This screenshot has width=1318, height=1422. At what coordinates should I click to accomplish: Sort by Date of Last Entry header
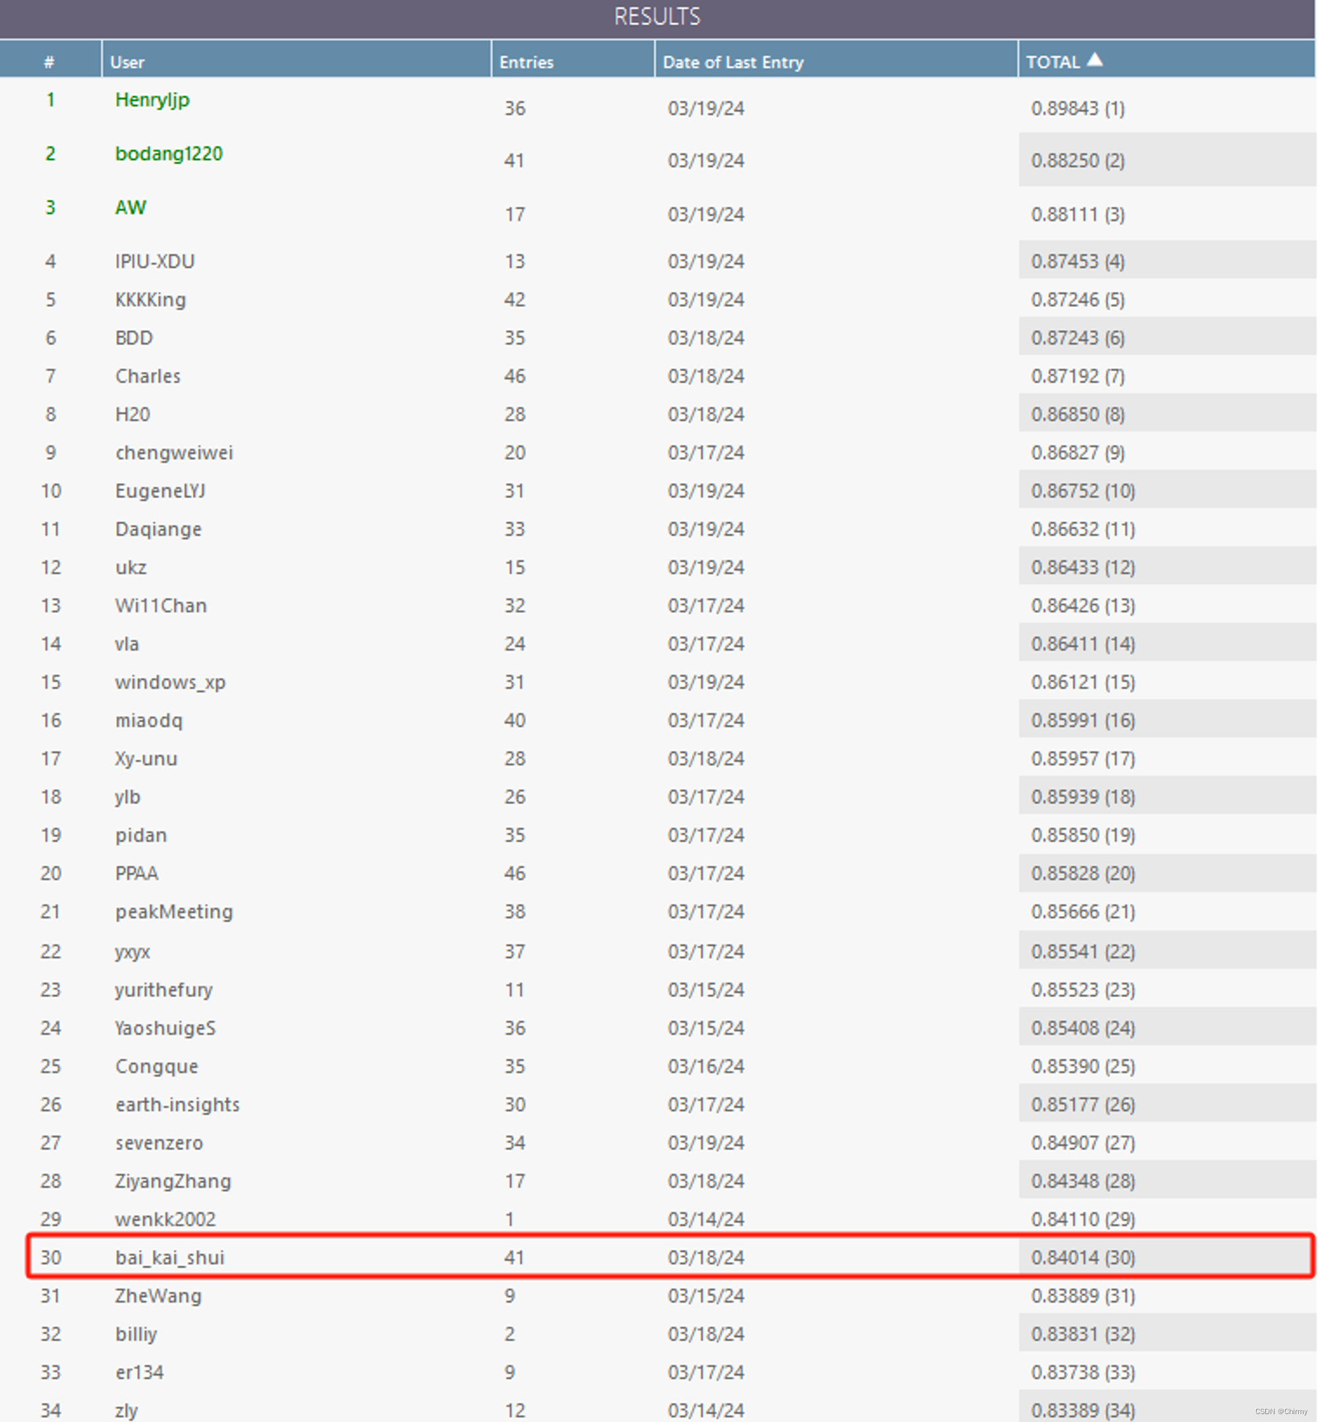point(732,62)
